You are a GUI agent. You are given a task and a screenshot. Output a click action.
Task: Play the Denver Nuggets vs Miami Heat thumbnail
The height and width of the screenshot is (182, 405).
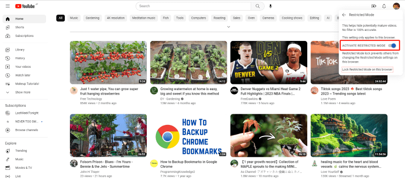269,63
